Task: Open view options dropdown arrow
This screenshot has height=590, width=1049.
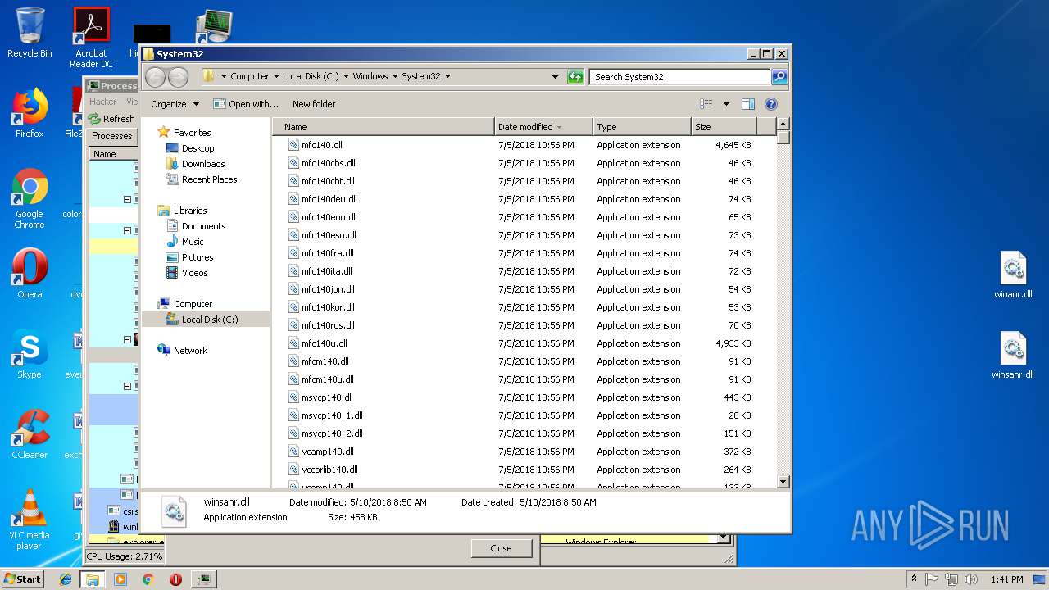Action: coord(726,104)
